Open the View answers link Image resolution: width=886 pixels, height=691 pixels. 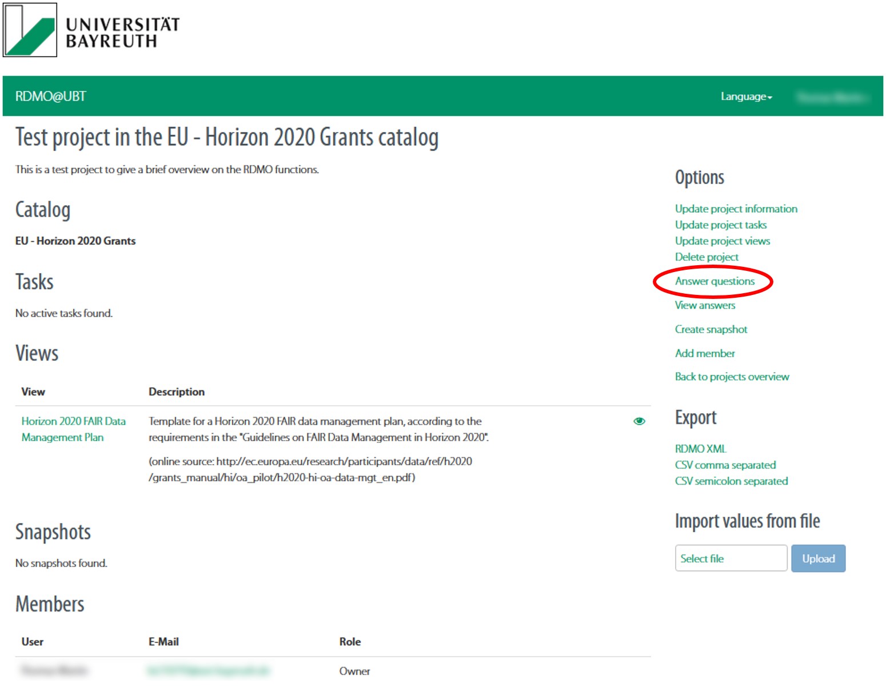point(705,305)
